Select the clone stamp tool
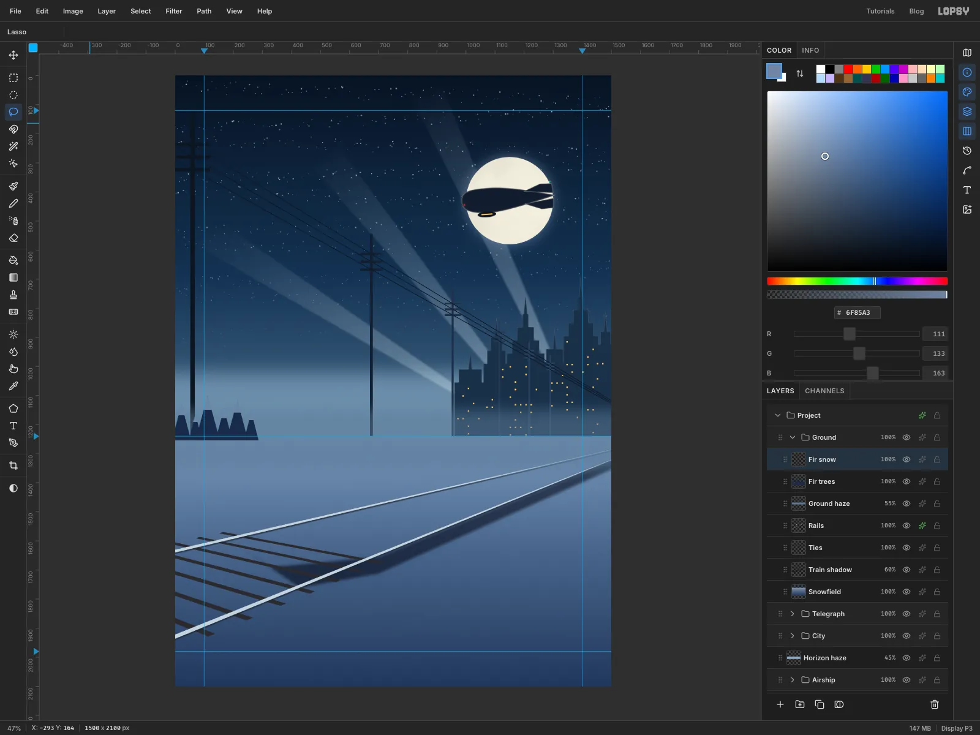 (x=13, y=295)
